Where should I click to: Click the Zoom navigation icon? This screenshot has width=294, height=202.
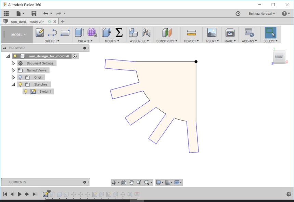(139, 182)
